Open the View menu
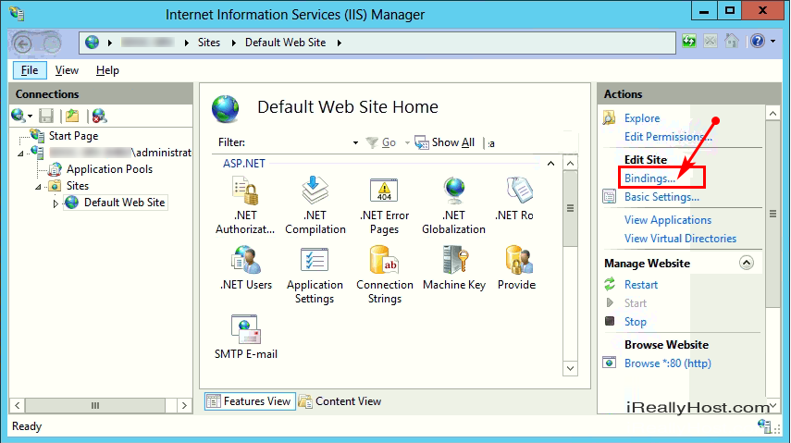Viewport: 791px width, 443px height. 67,70
